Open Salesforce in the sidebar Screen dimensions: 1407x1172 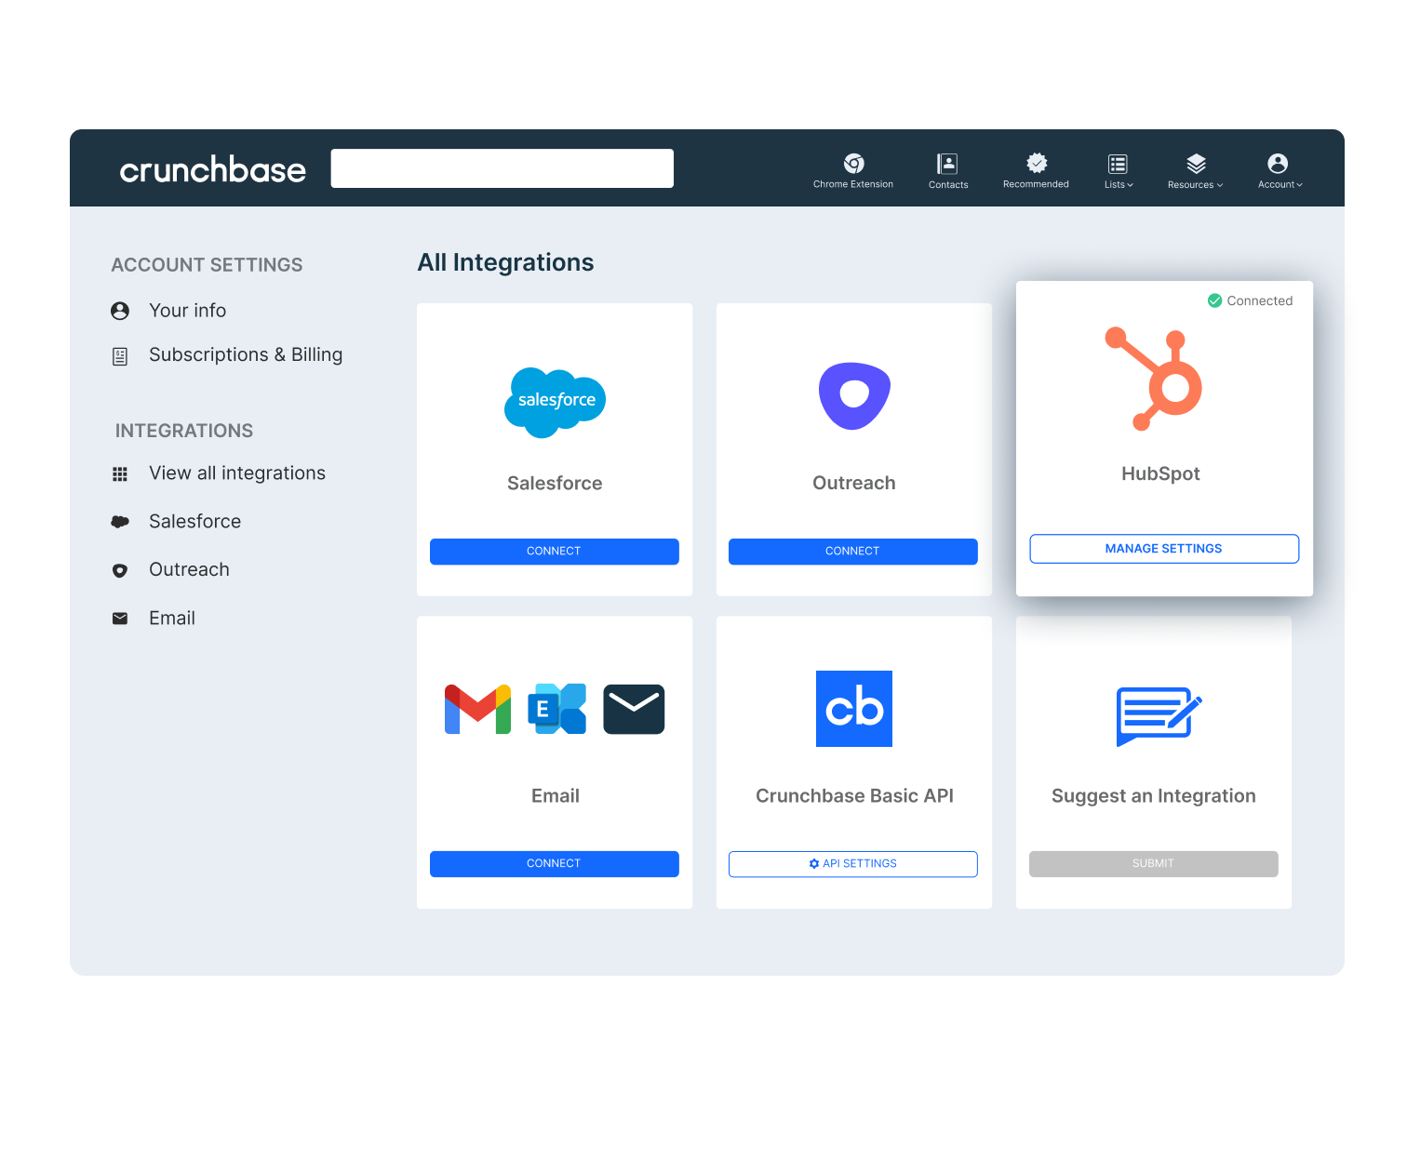click(x=195, y=522)
